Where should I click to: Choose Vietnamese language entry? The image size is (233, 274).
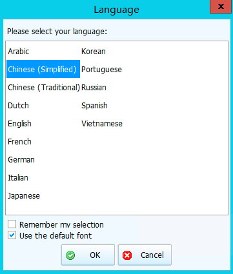click(x=102, y=124)
